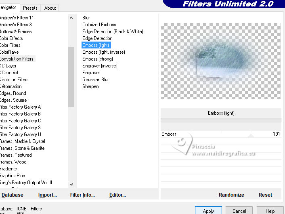Choose the Sharpen filter
Viewport: 285px width, 214px height.
pos(90,86)
